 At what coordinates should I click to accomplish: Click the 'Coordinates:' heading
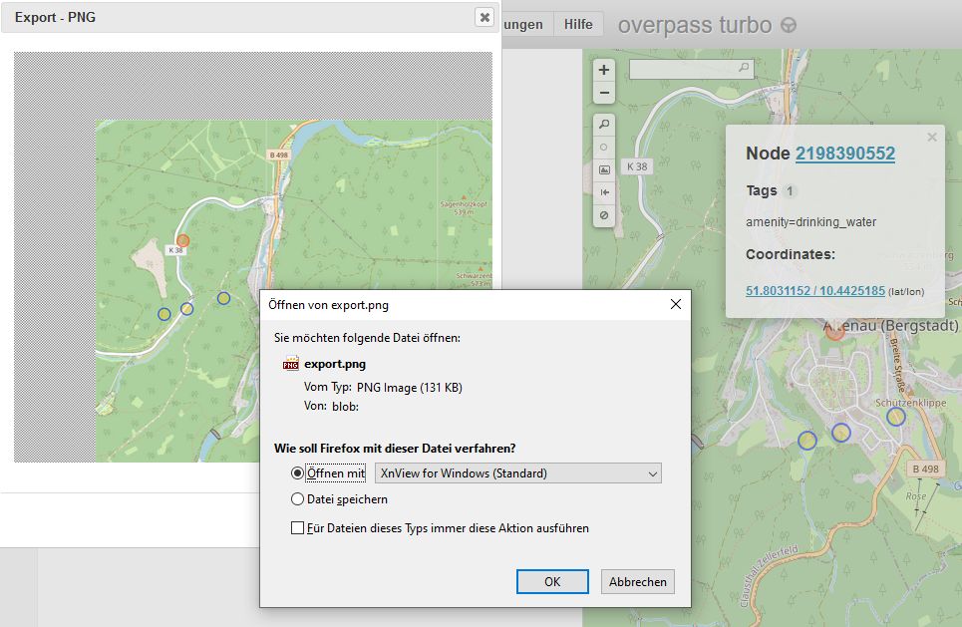(791, 254)
